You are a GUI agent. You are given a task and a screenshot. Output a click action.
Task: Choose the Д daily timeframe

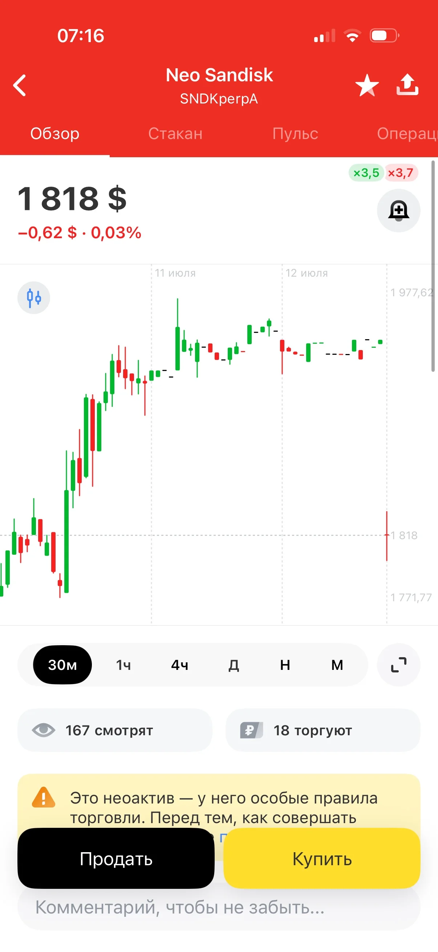pyautogui.click(x=234, y=665)
